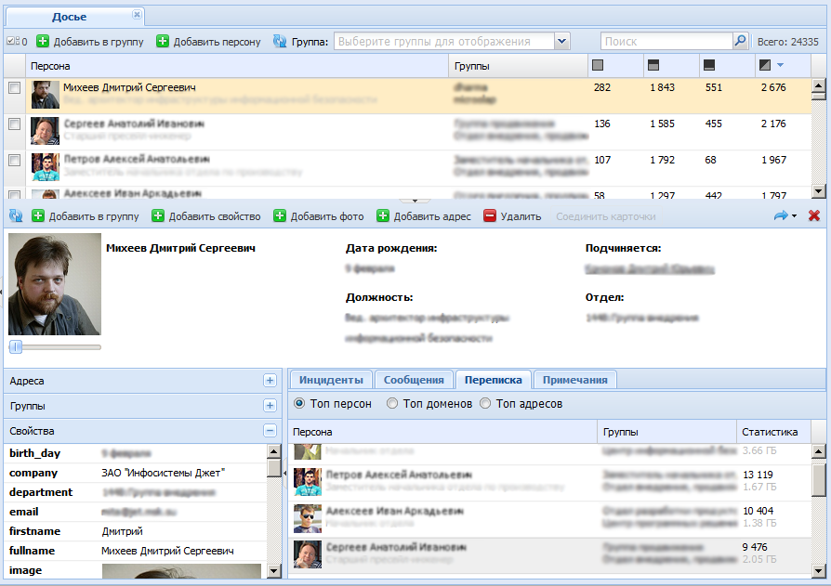The width and height of the screenshot is (831, 586).
Task: Select statistic 9 476 in Сергеев row
Action: [755, 547]
